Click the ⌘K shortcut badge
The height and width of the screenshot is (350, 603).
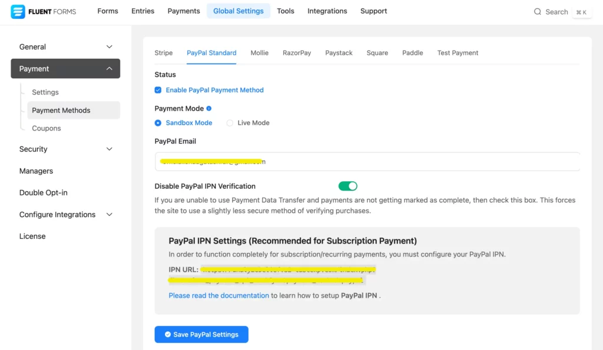coord(581,12)
